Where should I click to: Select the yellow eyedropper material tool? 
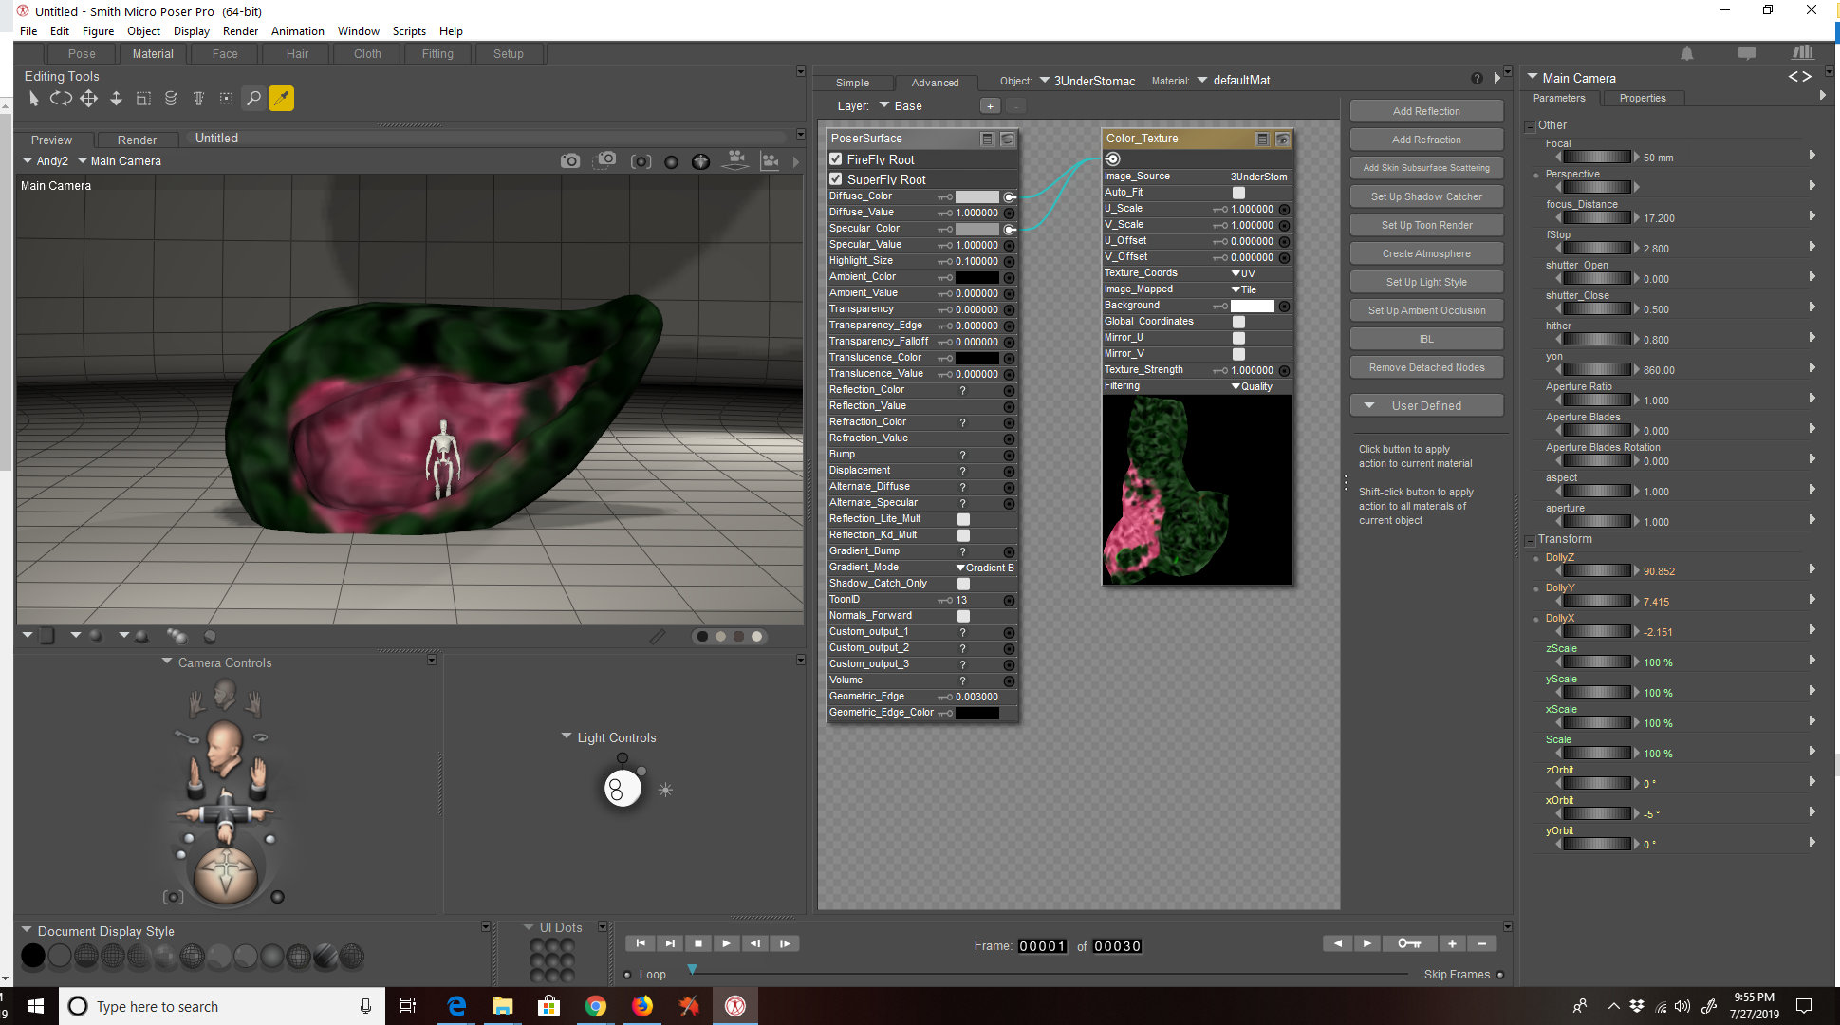pos(281,98)
